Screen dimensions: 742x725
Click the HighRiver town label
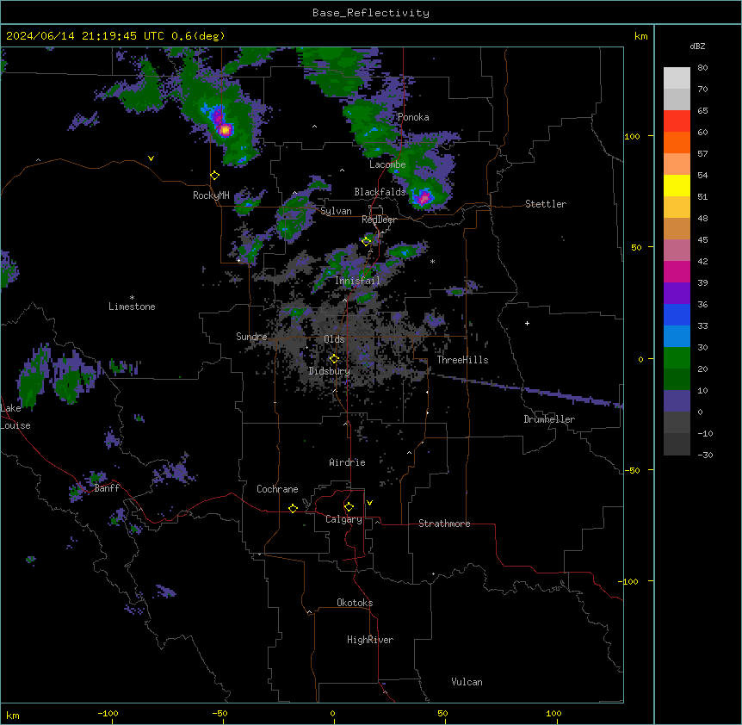click(370, 640)
